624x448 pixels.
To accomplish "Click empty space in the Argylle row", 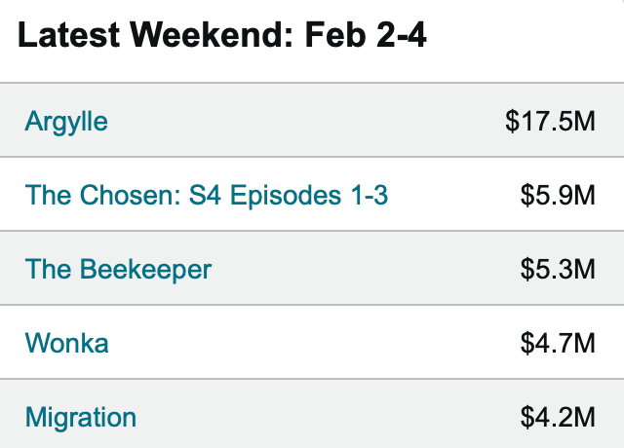I will [x=306, y=121].
